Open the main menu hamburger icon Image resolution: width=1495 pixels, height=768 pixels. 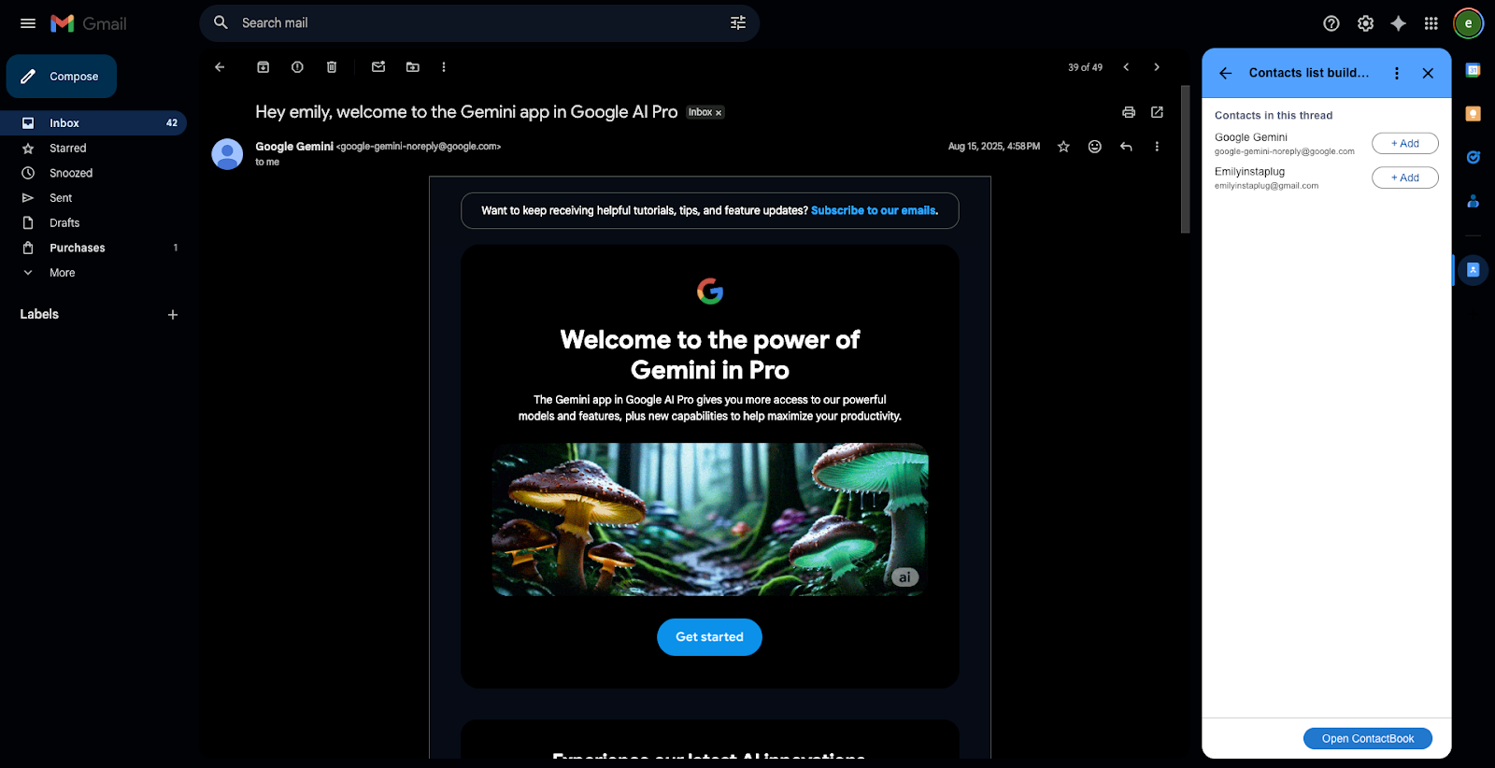click(x=28, y=23)
